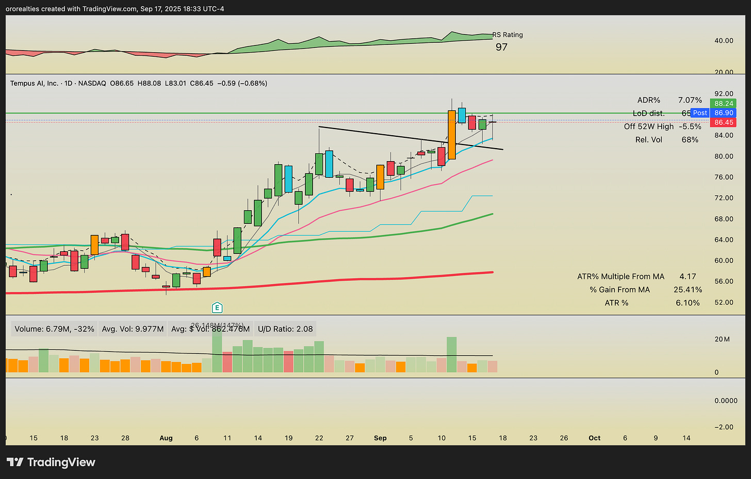This screenshot has width=751, height=479.
Task: Click the '% Gain From MA' label
Action: tap(620, 290)
